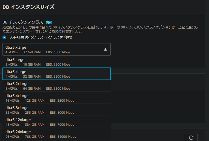This screenshot has width=209, height=141.
Task: Choose db.r5.4xlarge option
Action: click(57, 98)
